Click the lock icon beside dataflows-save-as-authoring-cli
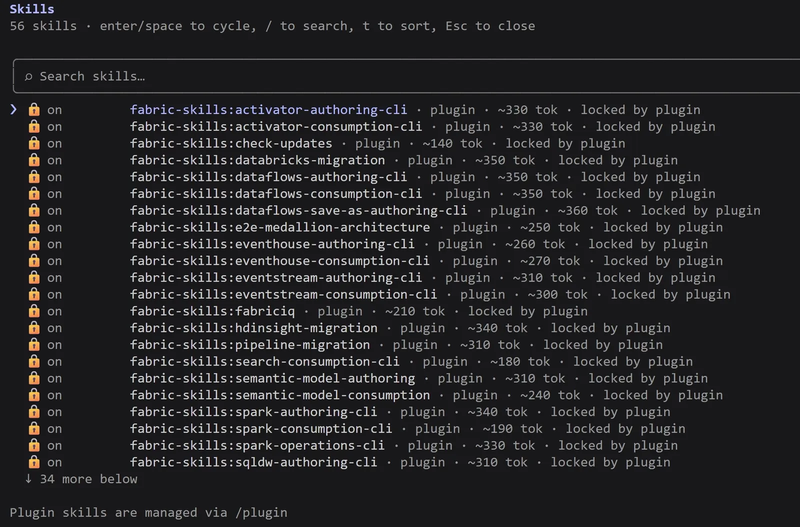The height and width of the screenshot is (527, 800). coord(34,210)
